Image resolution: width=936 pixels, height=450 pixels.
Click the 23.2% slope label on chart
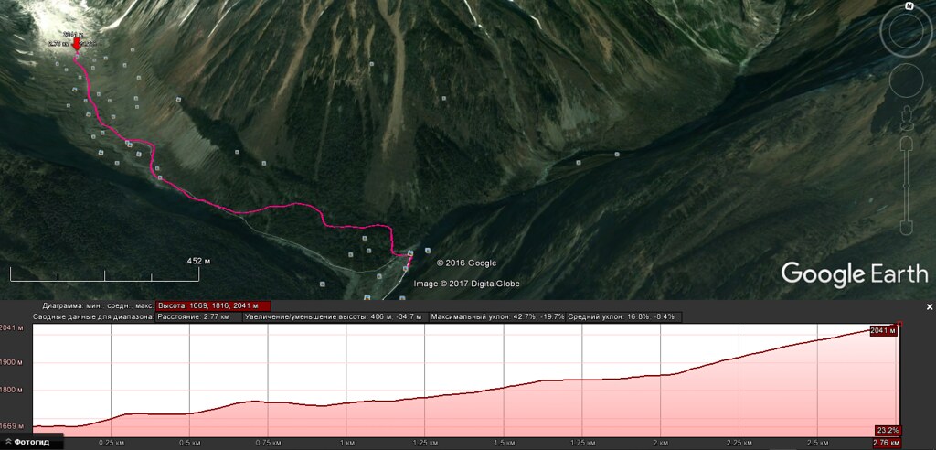click(887, 430)
